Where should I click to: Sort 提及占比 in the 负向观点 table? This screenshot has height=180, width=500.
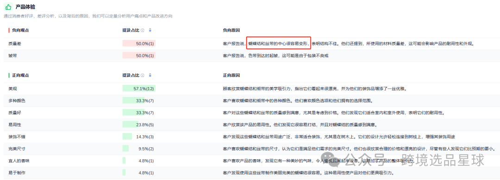click(150, 30)
